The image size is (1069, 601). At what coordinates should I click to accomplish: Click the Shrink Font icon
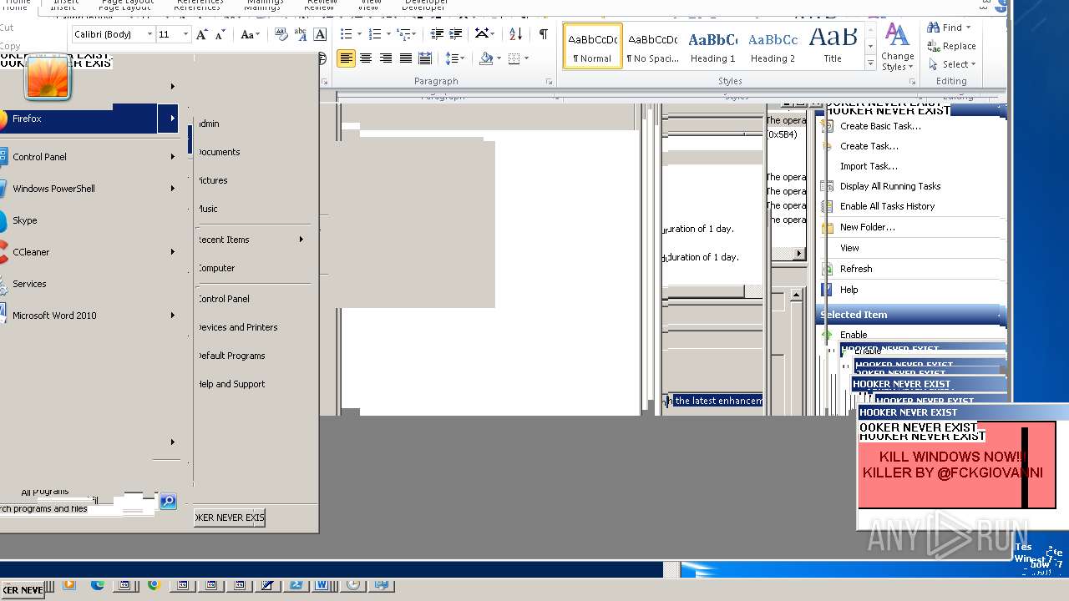point(220,34)
